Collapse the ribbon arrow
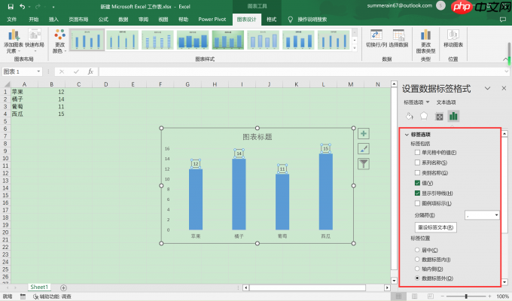This screenshot has height=301, width=512. click(x=505, y=59)
